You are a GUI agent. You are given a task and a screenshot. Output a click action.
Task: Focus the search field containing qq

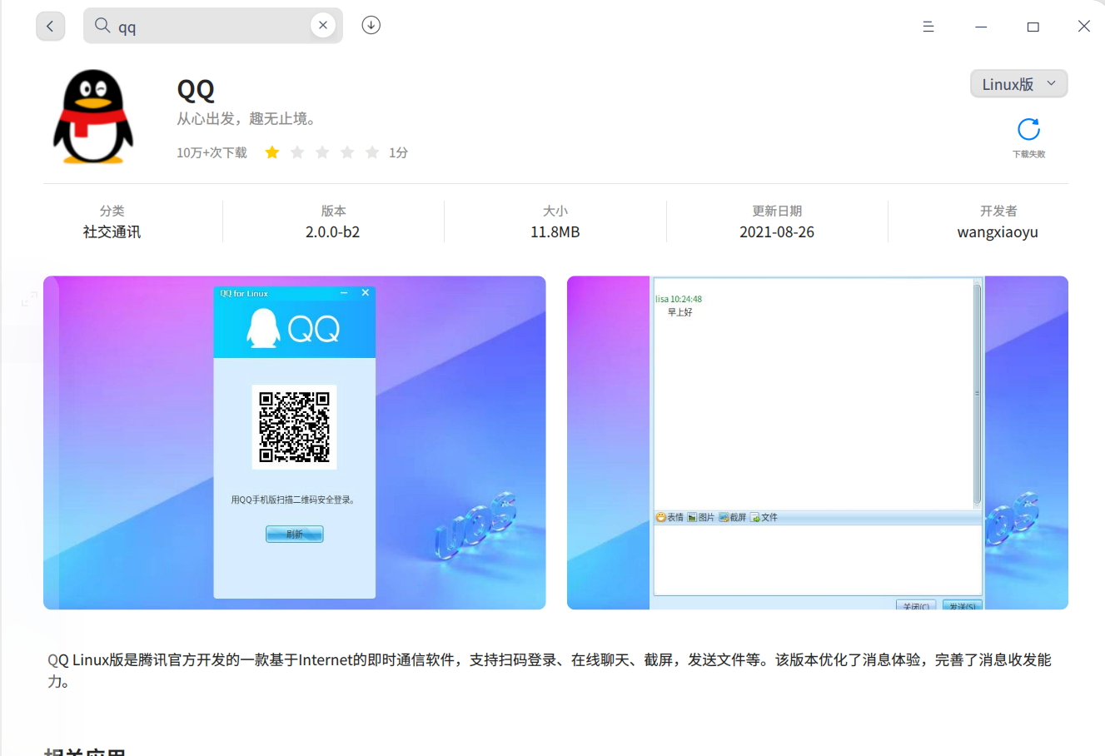coord(213,26)
